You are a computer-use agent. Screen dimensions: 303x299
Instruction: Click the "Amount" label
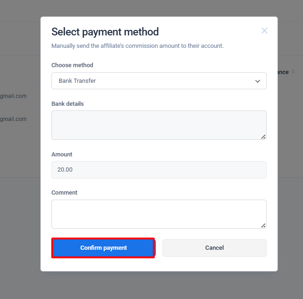62,155
